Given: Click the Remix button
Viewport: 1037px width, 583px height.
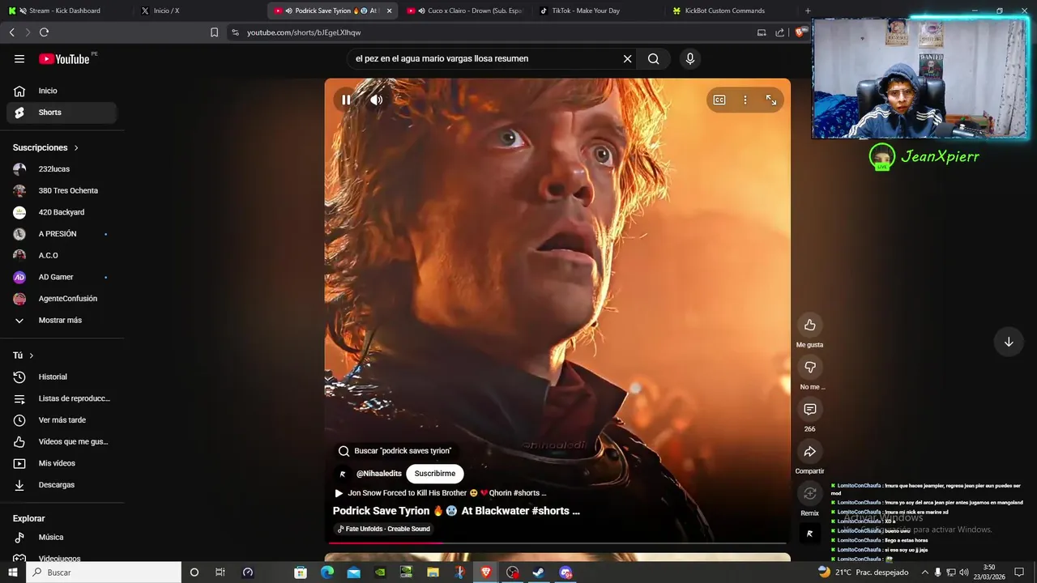Looking at the screenshot, I should pyautogui.click(x=809, y=493).
